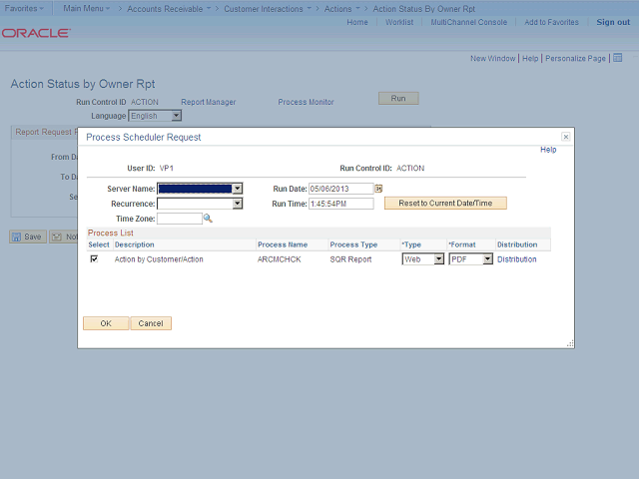Click the dialog resize grip corner
The height and width of the screenshot is (479, 639).
[x=570, y=343]
